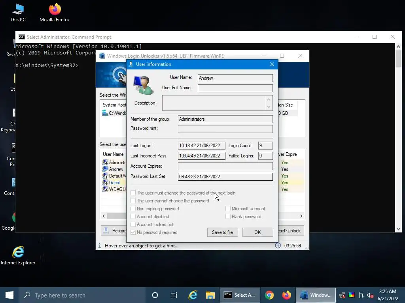Click the Failed Logins field

pos(265,156)
